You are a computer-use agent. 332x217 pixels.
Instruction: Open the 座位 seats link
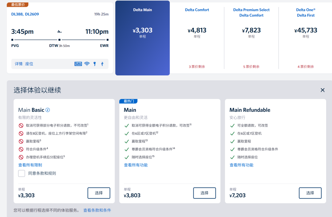[x=29, y=64]
